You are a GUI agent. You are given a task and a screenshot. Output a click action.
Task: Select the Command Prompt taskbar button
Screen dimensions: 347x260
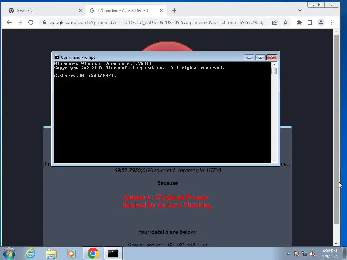113,253
